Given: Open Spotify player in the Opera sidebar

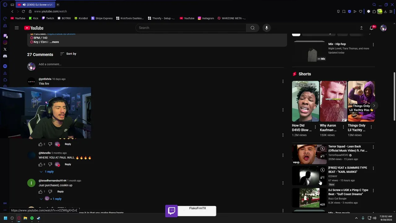Looking at the screenshot, I should 5,66.
